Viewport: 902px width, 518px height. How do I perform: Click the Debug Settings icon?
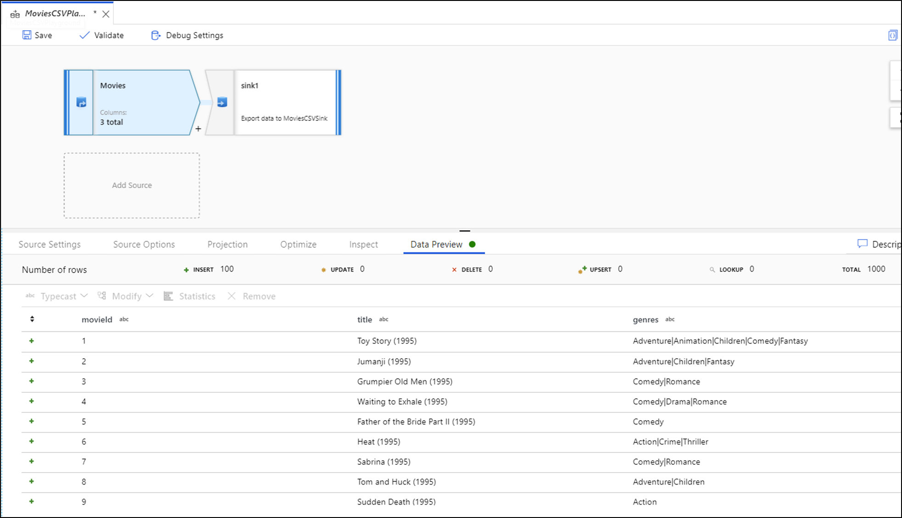click(x=155, y=35)
